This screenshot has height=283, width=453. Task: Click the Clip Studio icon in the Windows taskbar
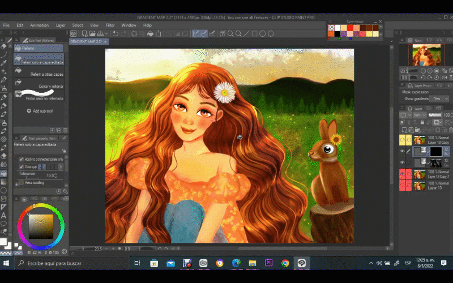[x=302, y=263]
